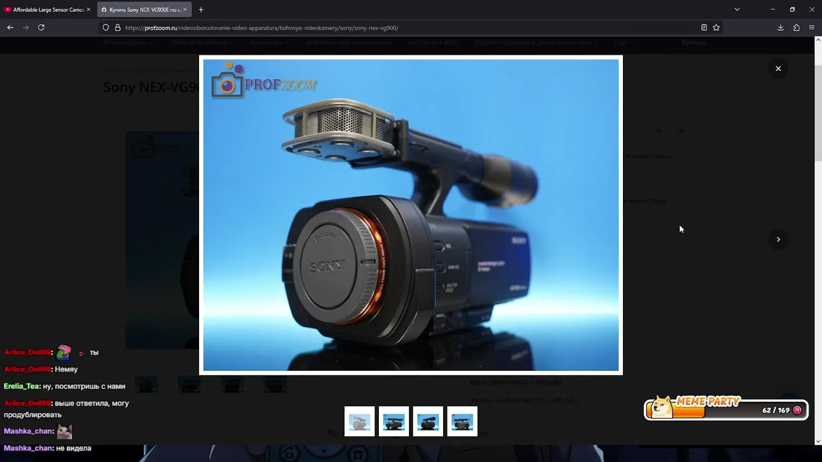822x462 pixels.
Task: Go forward in browser history
Action: [x=26, y=28]
